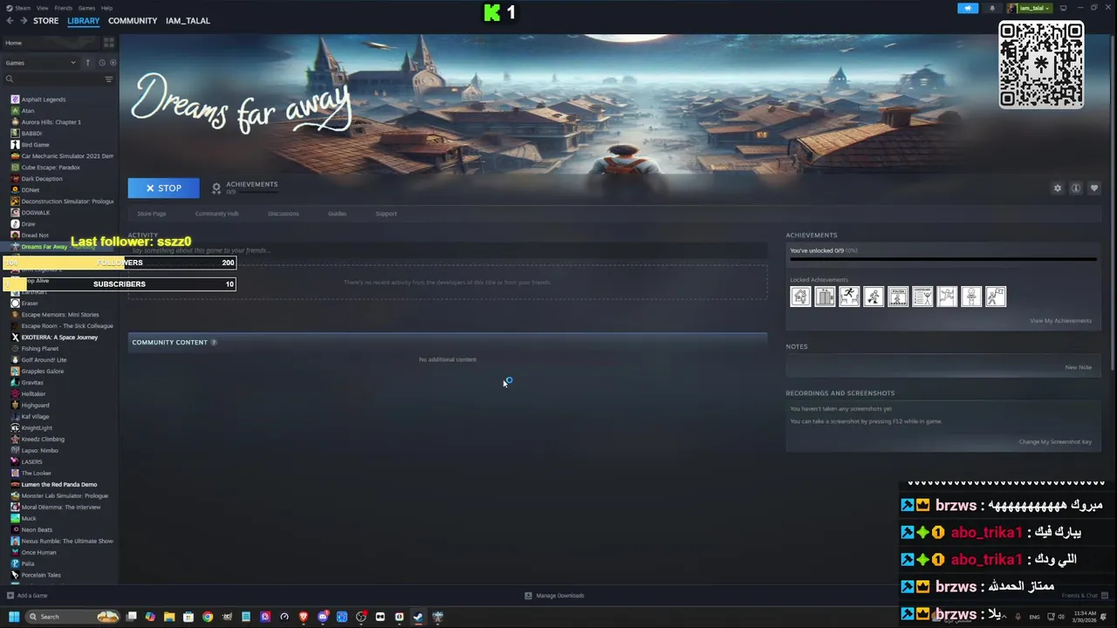Click the elevator locked achievement
The image size is (1117, 628).
(x=825, y=297)
